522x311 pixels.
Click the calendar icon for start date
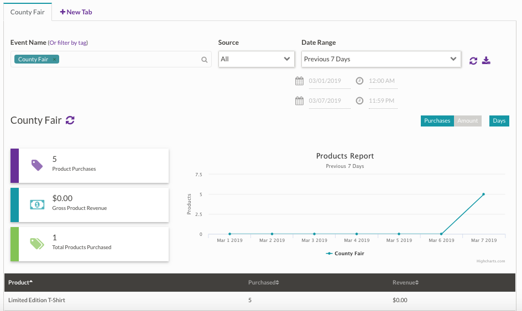point(299,81)
